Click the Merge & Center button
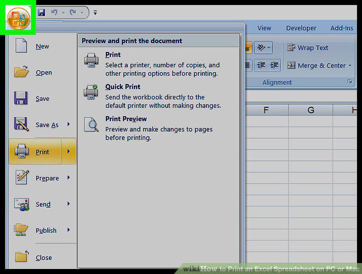The image size is (362, 274). tap(316, 66)
